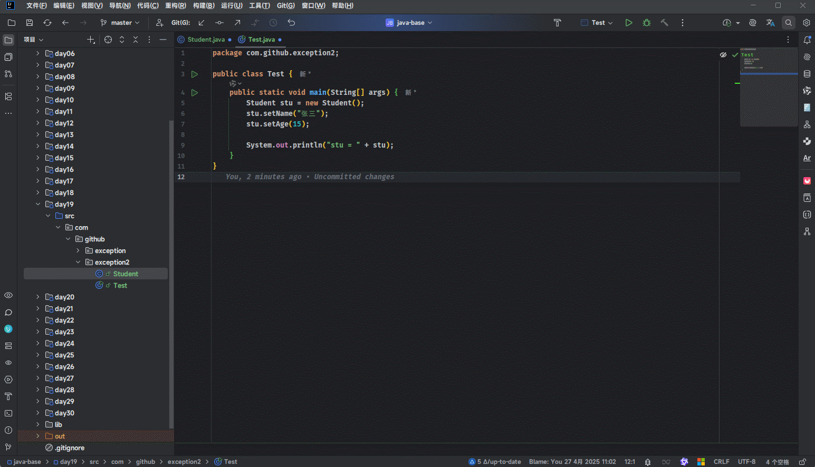Switch to the Student.java tab
Image resolution: width=815 pixels, height=467 pixels.
tap(206, 40)
